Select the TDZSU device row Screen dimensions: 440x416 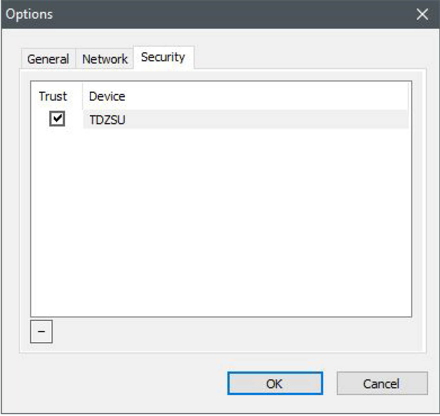(x=232, y=119)
